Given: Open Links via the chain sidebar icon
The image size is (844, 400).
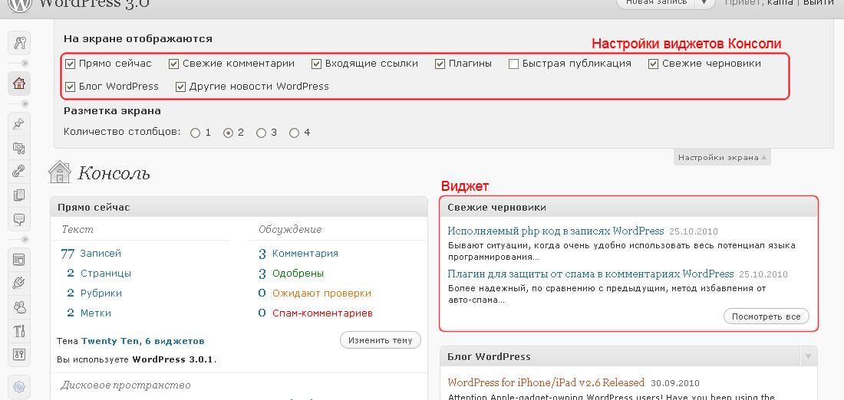Looking at the screenshot, I should (x=19, y=172).
